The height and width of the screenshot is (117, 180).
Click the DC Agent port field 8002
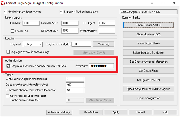pyautogui.click(x=107, y=23)
